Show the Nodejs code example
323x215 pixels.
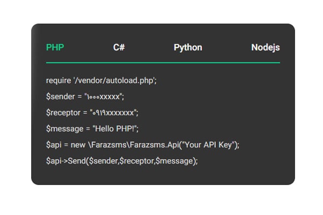[x=265, y=48]
